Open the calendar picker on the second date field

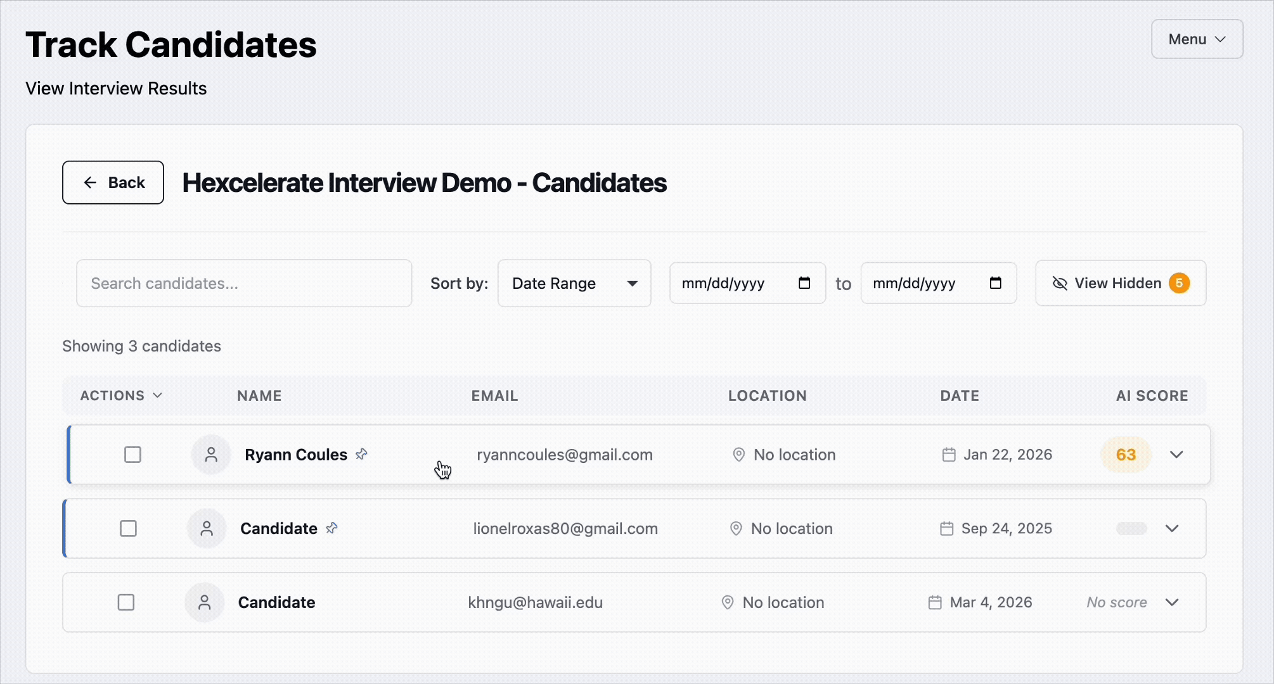[x=996, y=283]
